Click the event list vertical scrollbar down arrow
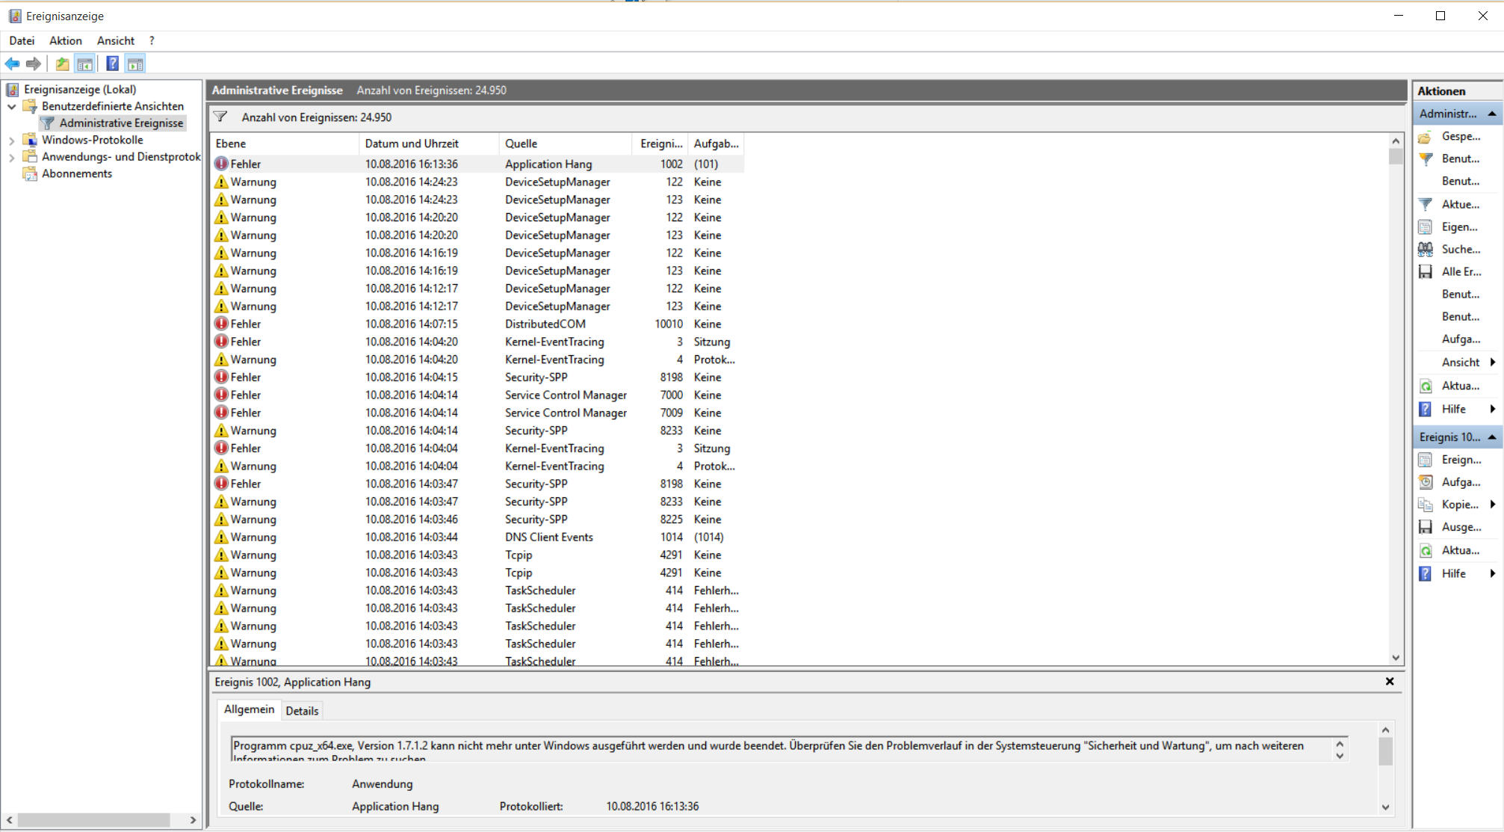The height and width of the screenshot is (832, 1504). [x=1396, y=658]
